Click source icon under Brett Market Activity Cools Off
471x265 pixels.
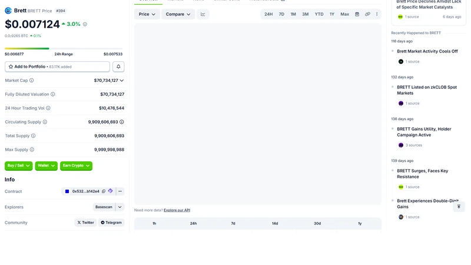[401, 62]
